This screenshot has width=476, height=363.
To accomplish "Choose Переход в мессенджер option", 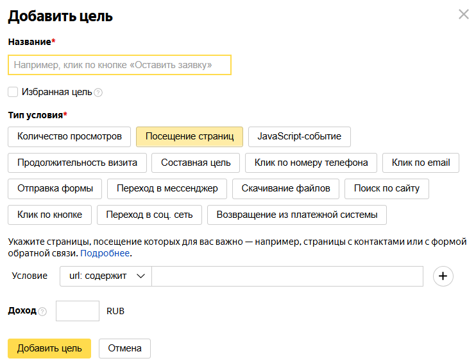I will coord(167,189).
